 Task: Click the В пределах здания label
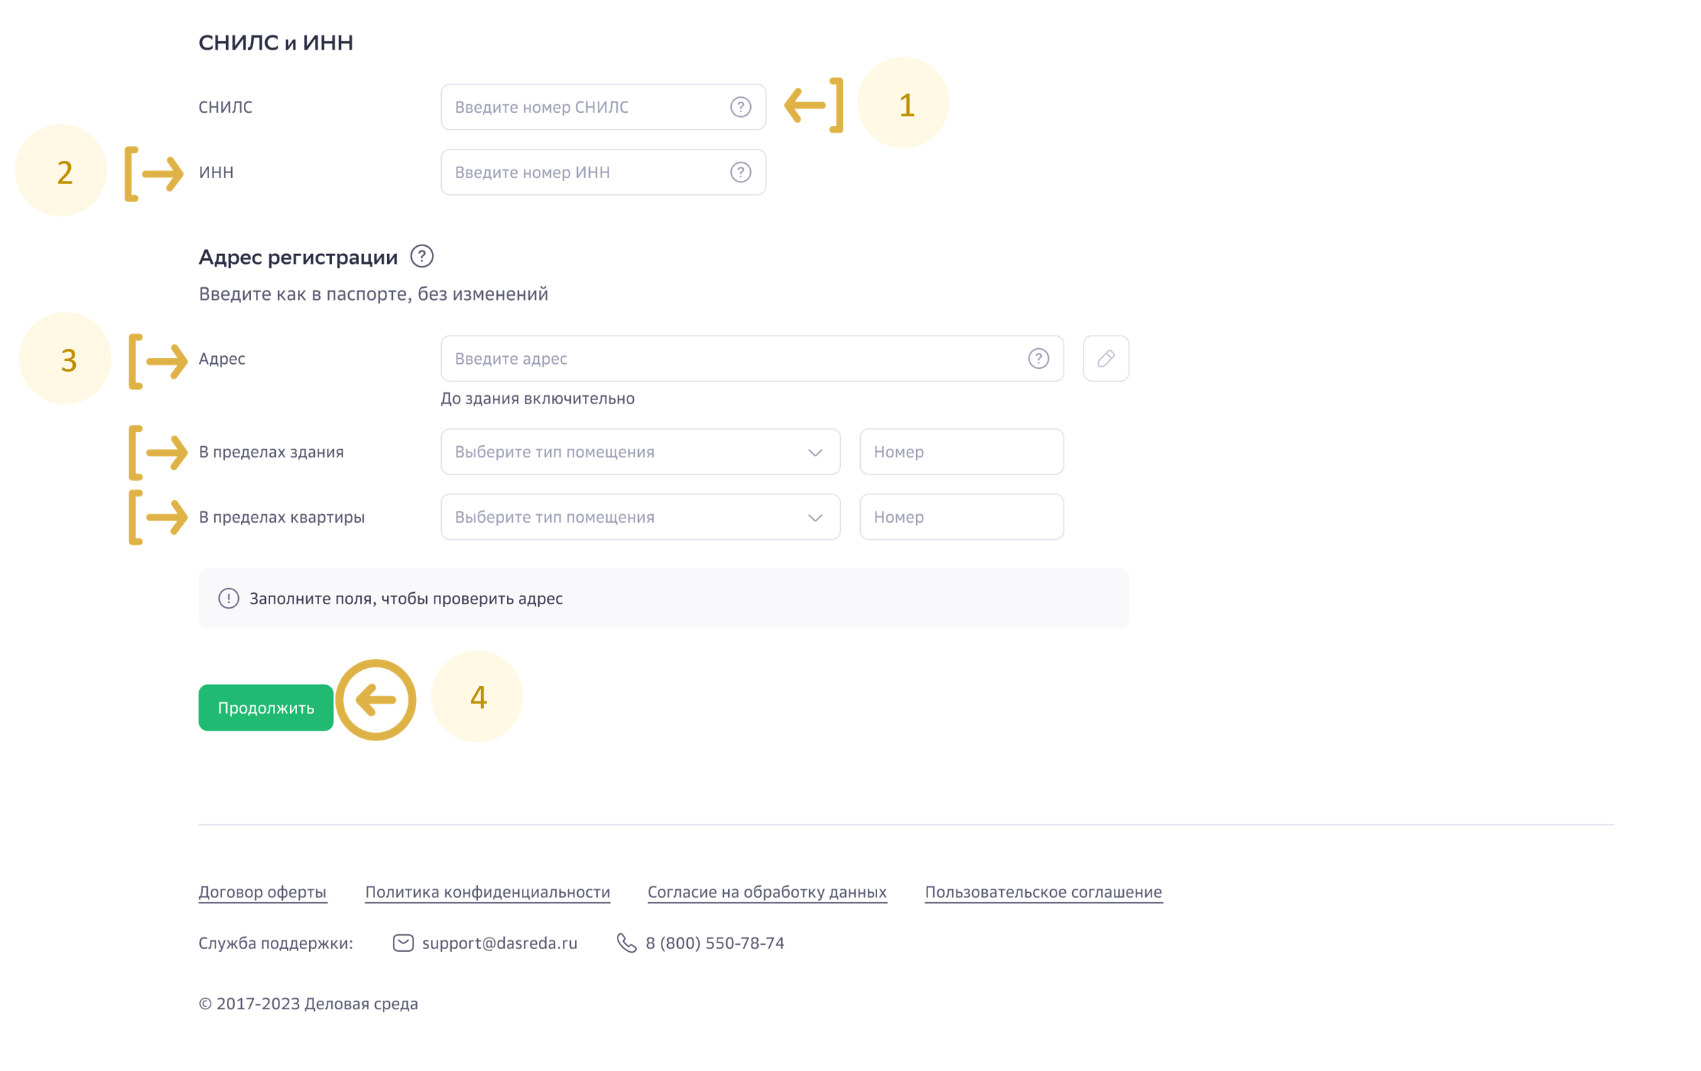coord(271,453)
